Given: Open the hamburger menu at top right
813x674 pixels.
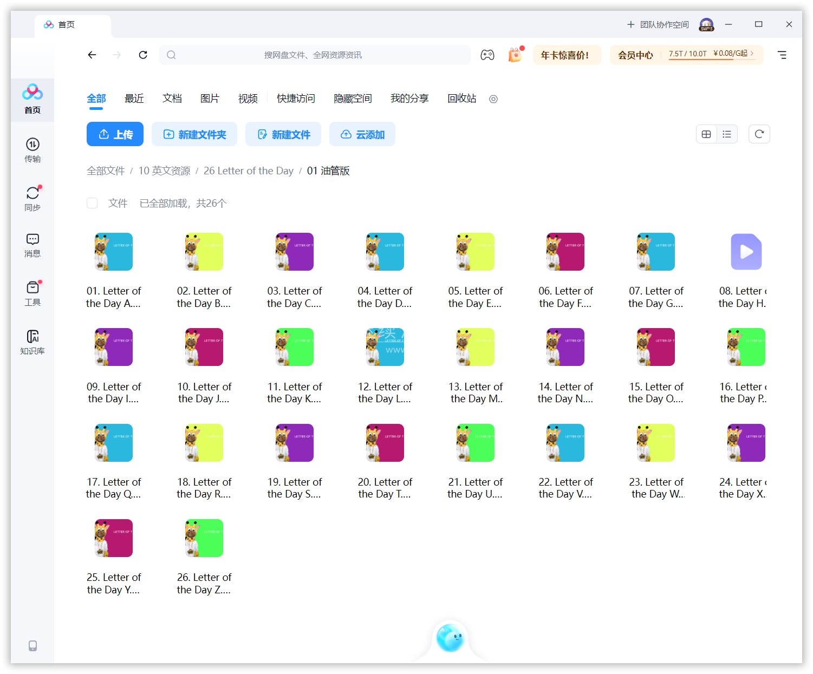Looking at the screenshot, I should point(782,55).
